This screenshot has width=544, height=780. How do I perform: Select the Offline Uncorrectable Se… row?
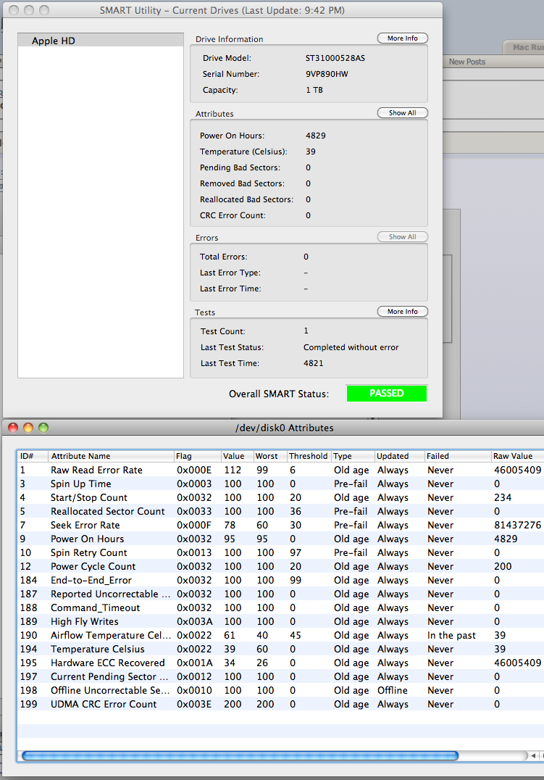tap(281, 690)
